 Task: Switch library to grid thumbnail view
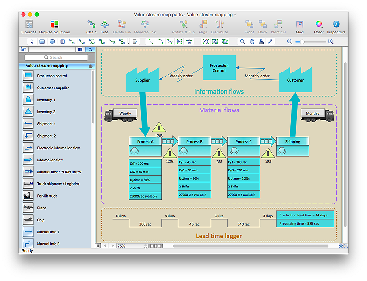(80, 50)
